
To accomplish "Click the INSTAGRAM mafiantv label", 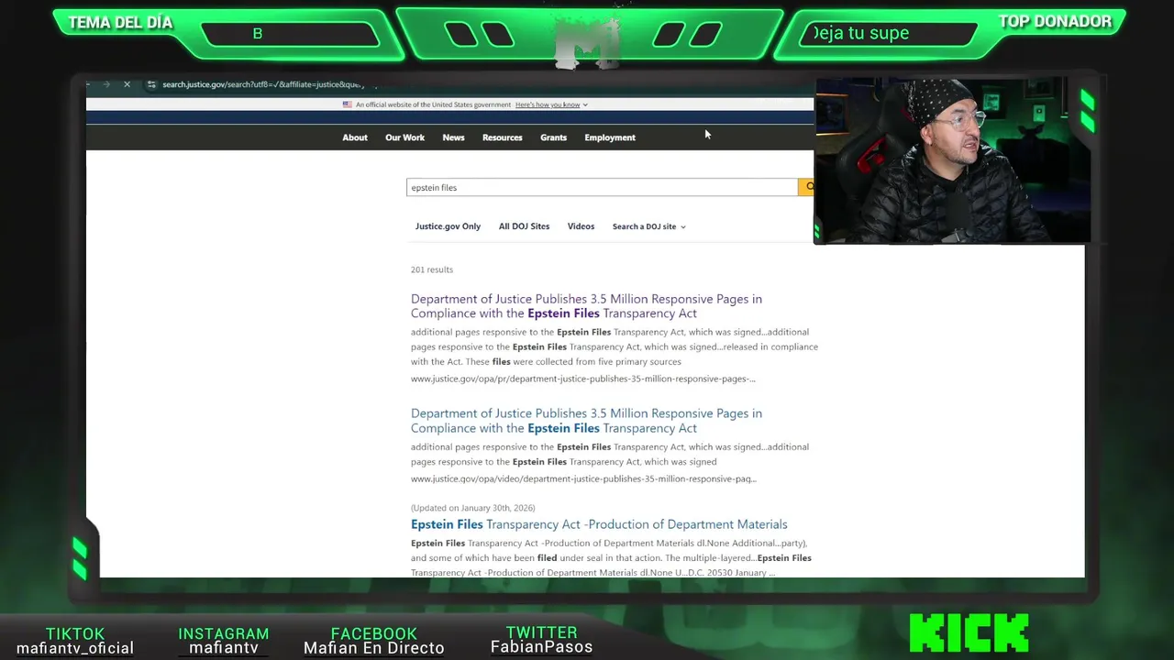I will [224, 641].
